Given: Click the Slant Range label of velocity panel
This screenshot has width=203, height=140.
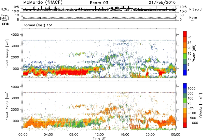Looking at the screenshot, I should click(7, 105).
